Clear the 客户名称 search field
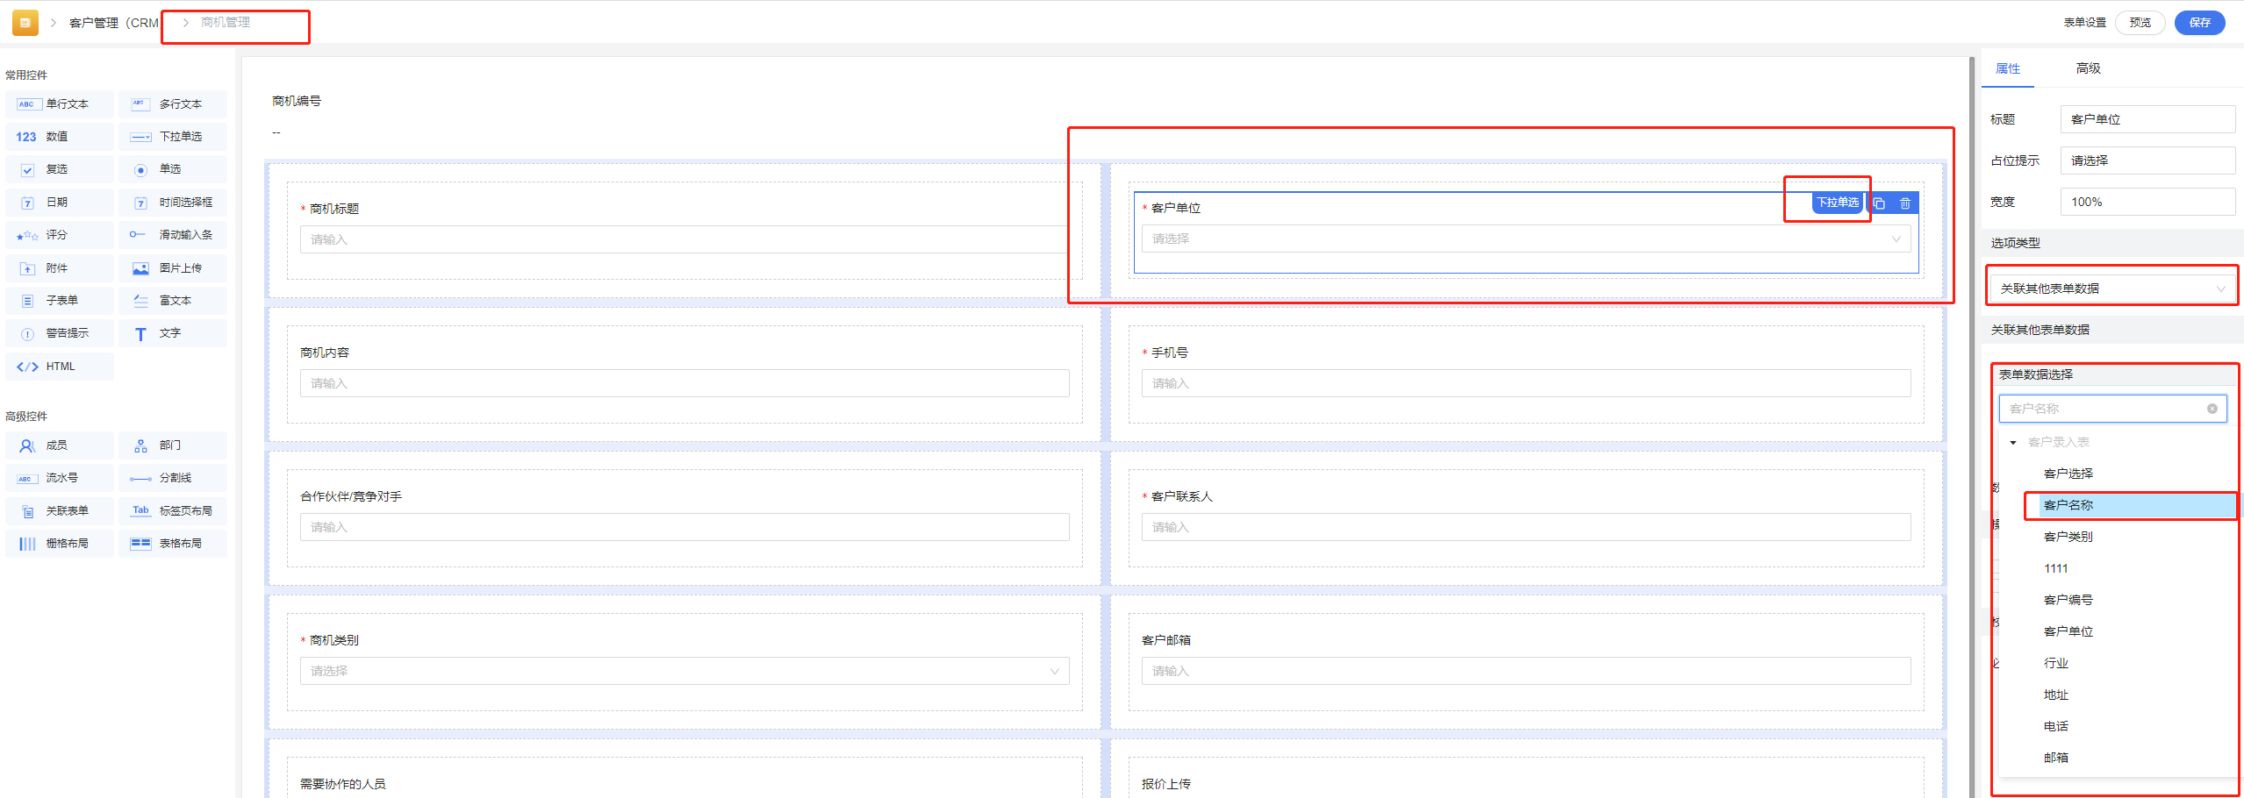Viewport: 2244px width, 798px height. pos(2212,409)
